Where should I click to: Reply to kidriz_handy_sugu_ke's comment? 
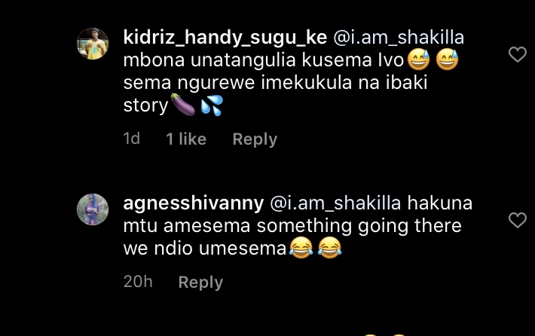[255, 139]
